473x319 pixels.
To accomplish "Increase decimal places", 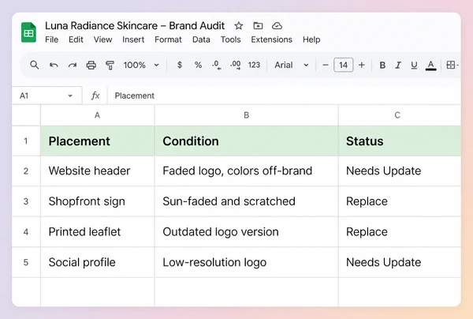I will [235, 65].
